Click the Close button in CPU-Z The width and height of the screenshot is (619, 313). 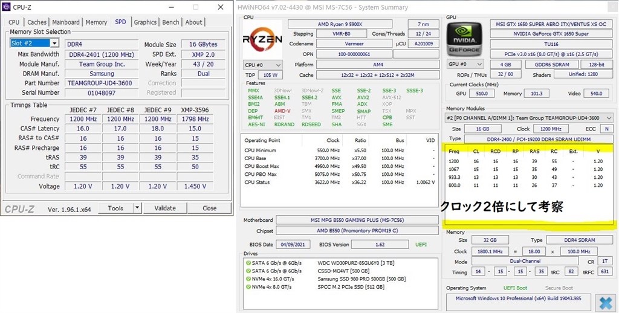[x=209, y=208]
